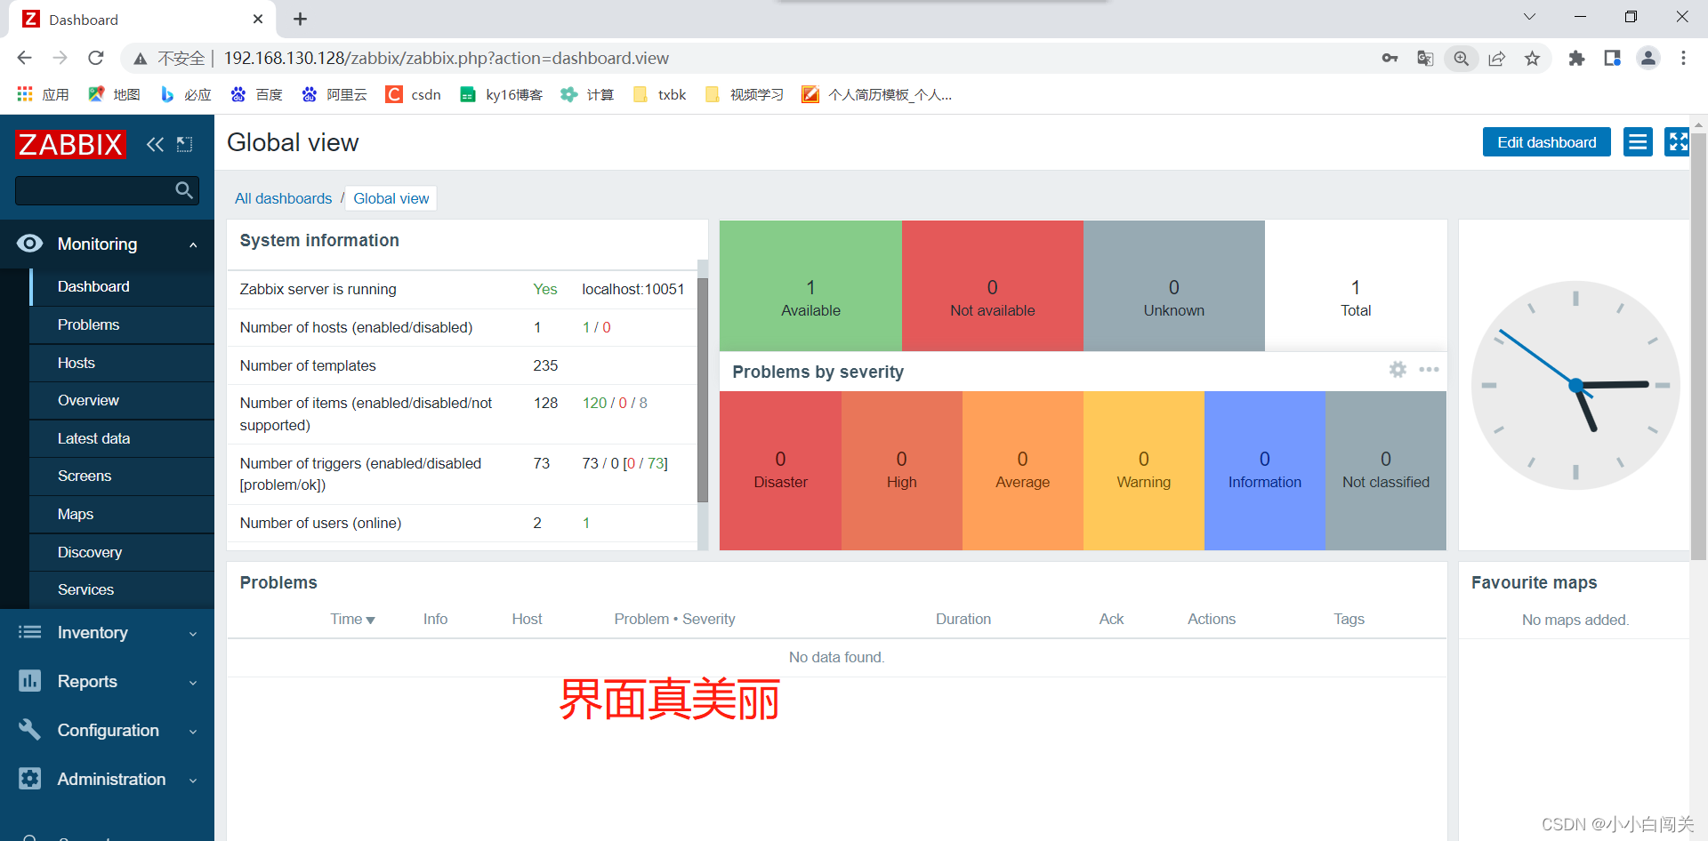Click the green Available hosts tile
The image size is (1708, 841).
pos(810,285)
